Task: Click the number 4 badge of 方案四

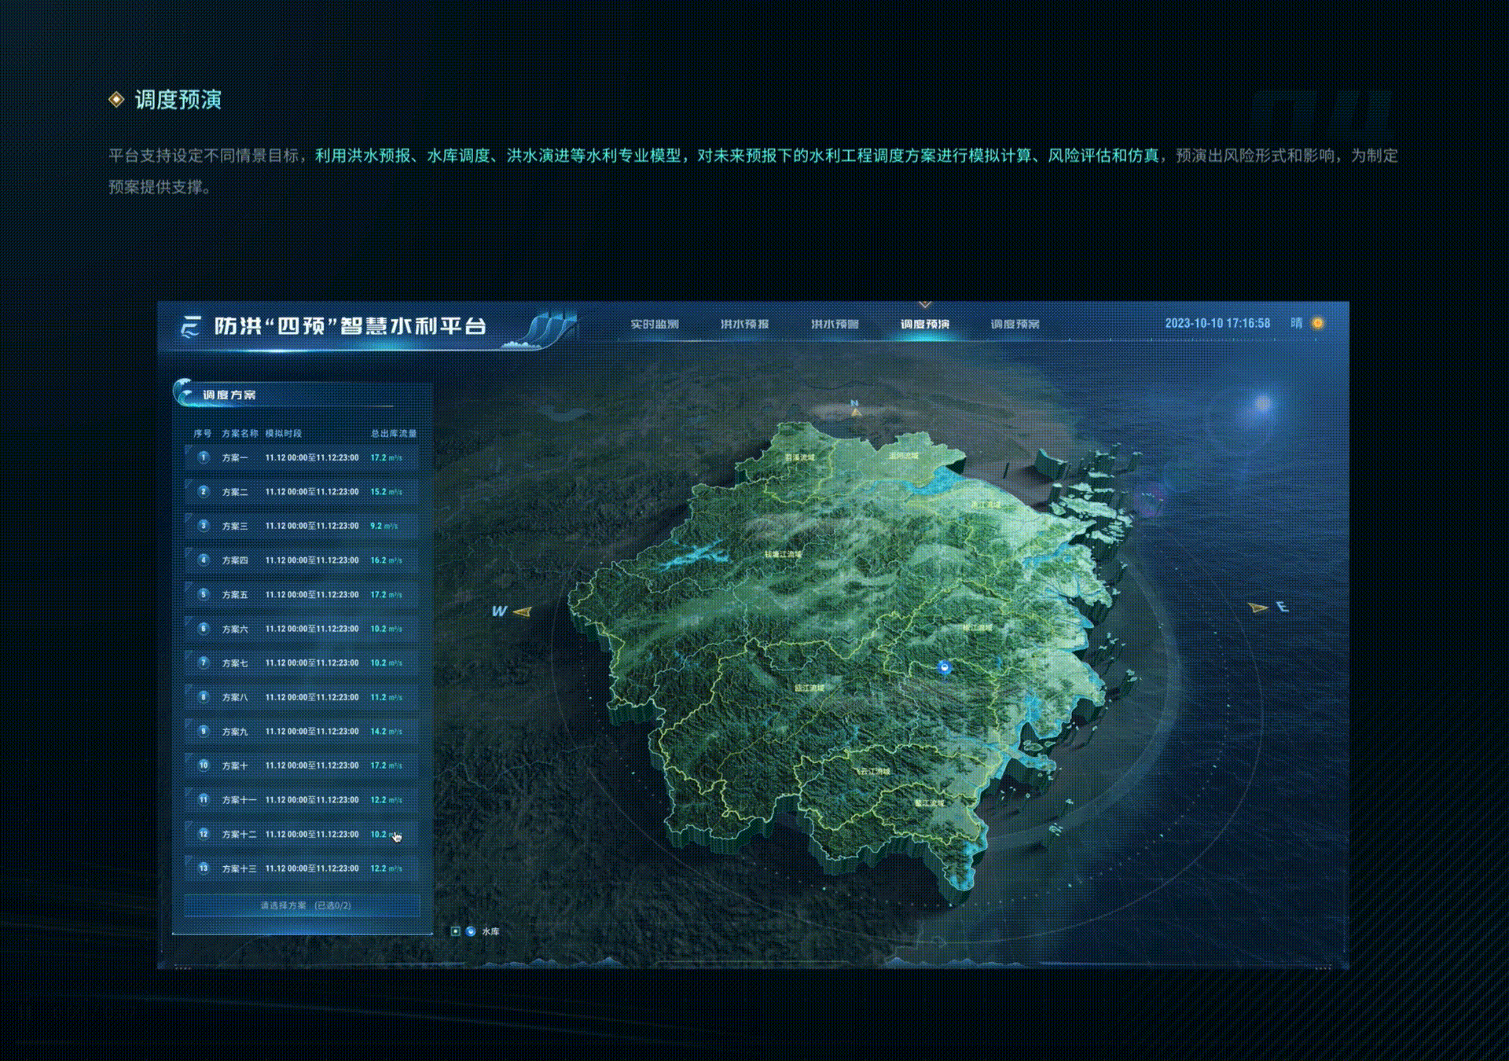Action: (204, 560)
